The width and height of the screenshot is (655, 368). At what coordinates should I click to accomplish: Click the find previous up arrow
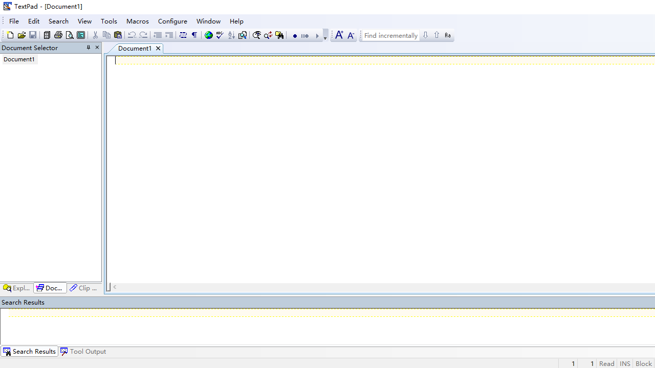(x=436, y=35)
